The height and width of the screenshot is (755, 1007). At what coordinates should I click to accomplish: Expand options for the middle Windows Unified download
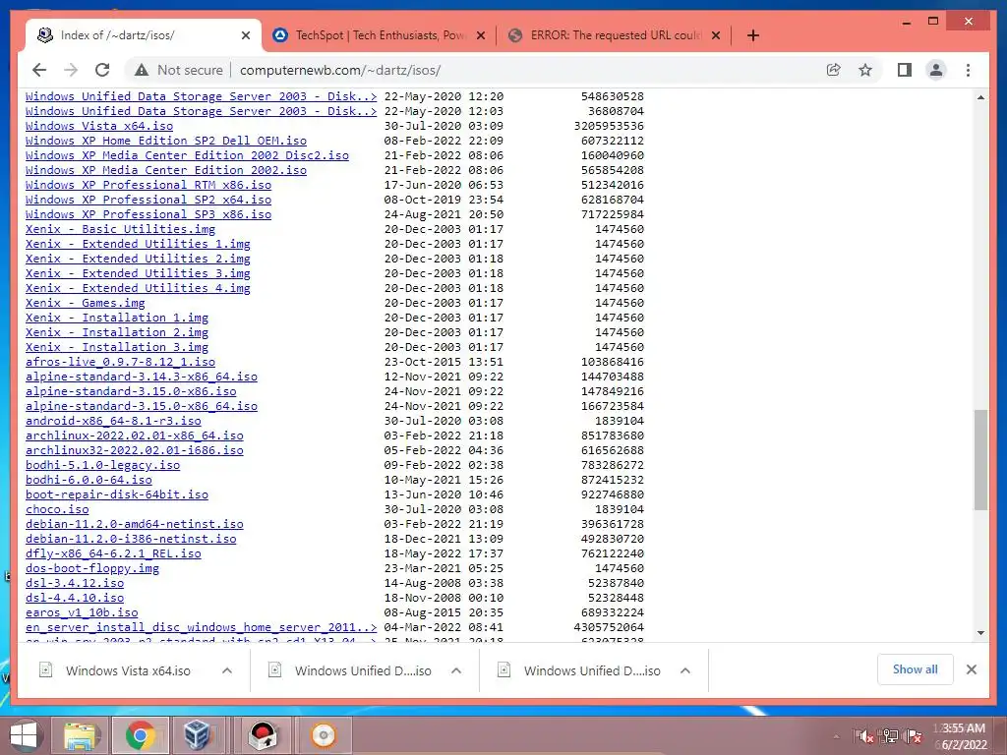point(456,670)
